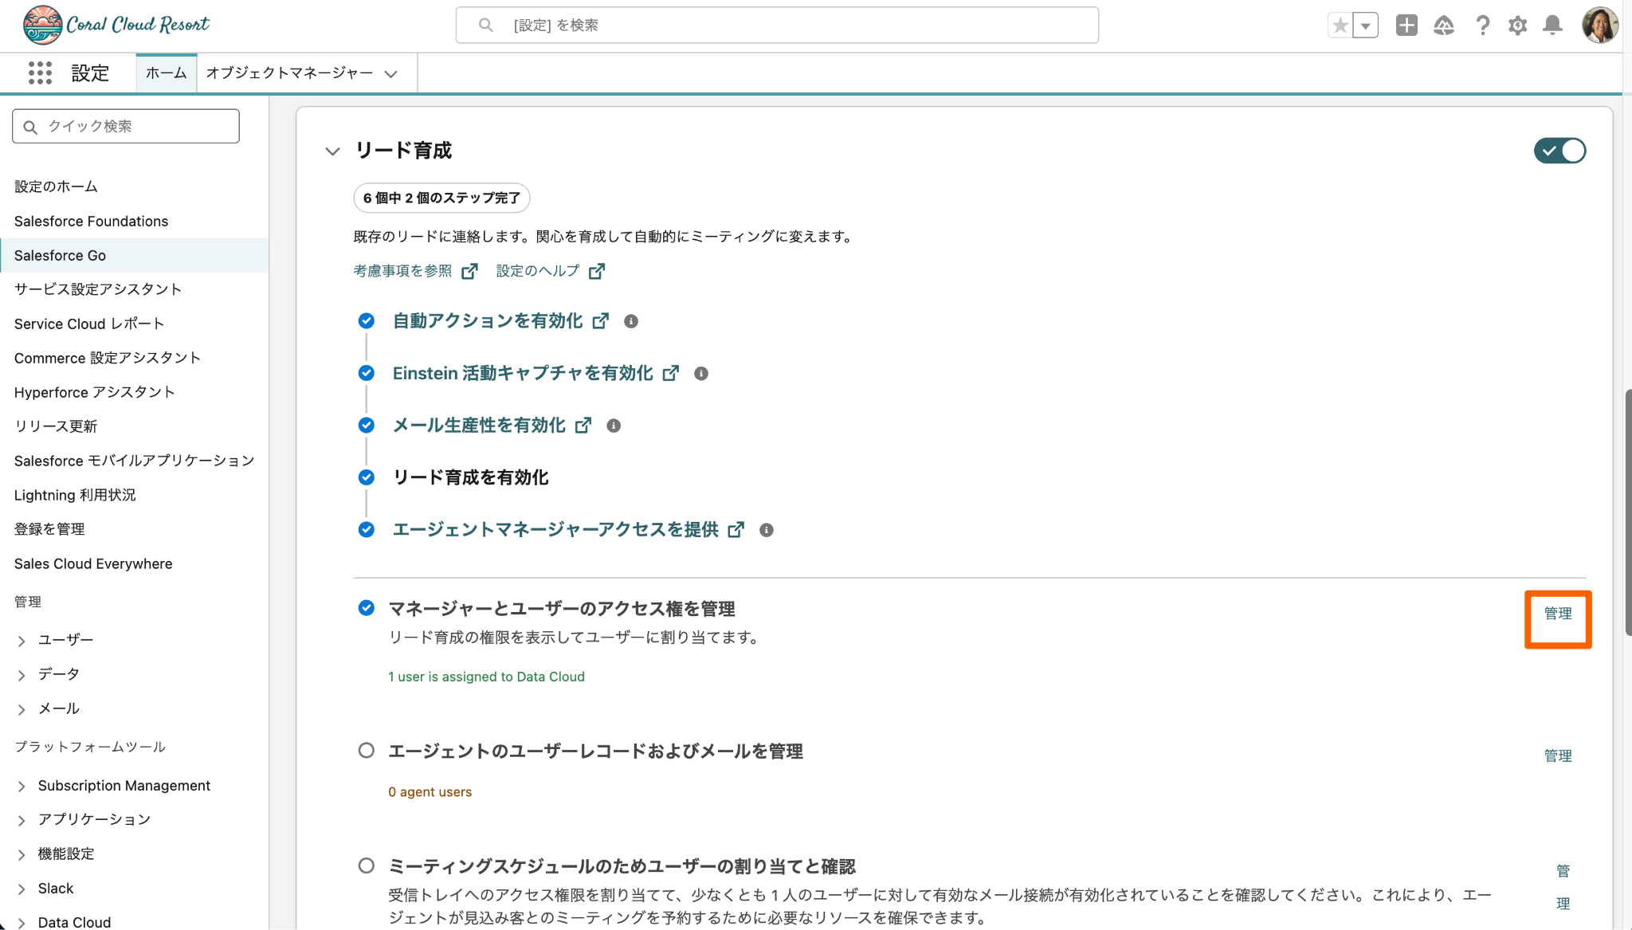
Task: Select Salesforce Foundations in the sidebar
Action: click(x=91, y=221)
